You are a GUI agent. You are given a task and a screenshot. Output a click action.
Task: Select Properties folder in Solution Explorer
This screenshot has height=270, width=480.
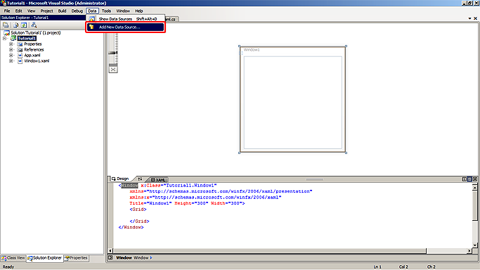tap(33, 44)
